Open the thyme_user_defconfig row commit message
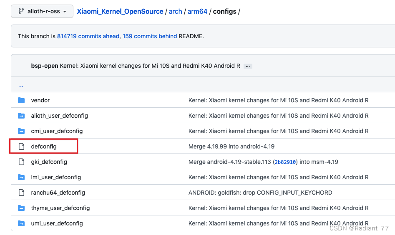This screenshot has width=395, height=235. (x=278, y=208)
